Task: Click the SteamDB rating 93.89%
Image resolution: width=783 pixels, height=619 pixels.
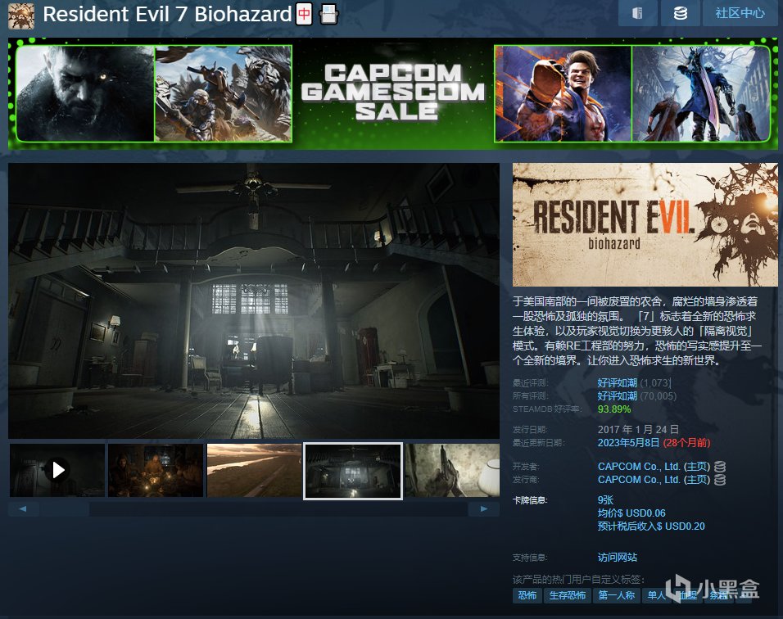Action: (614, 409)
